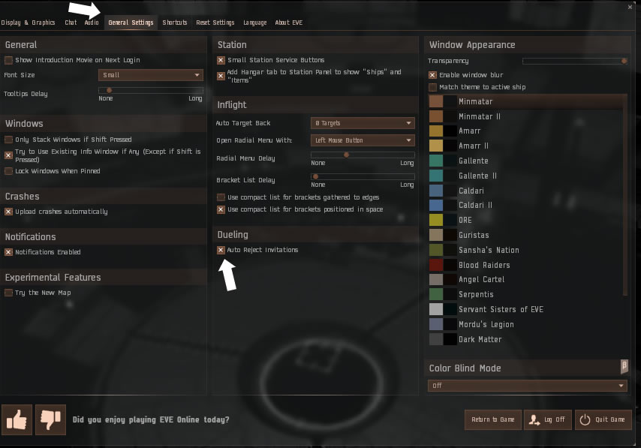Pick the ORE yellow theme swatch
641x448 pixels.
point(436,220)
